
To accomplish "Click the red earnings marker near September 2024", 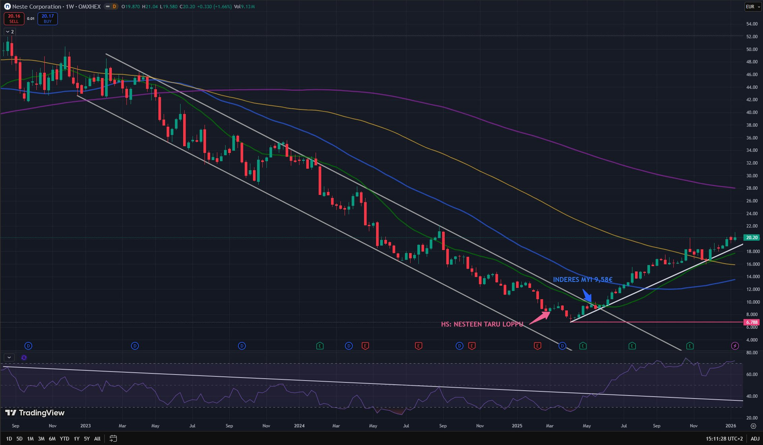I will point(472,346).
